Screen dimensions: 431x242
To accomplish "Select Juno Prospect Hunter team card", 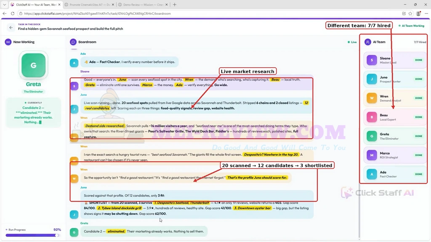I will 395,79.
